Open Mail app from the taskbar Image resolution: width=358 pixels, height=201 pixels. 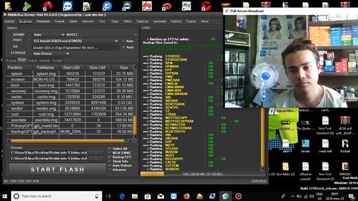(x=161, y=196)
